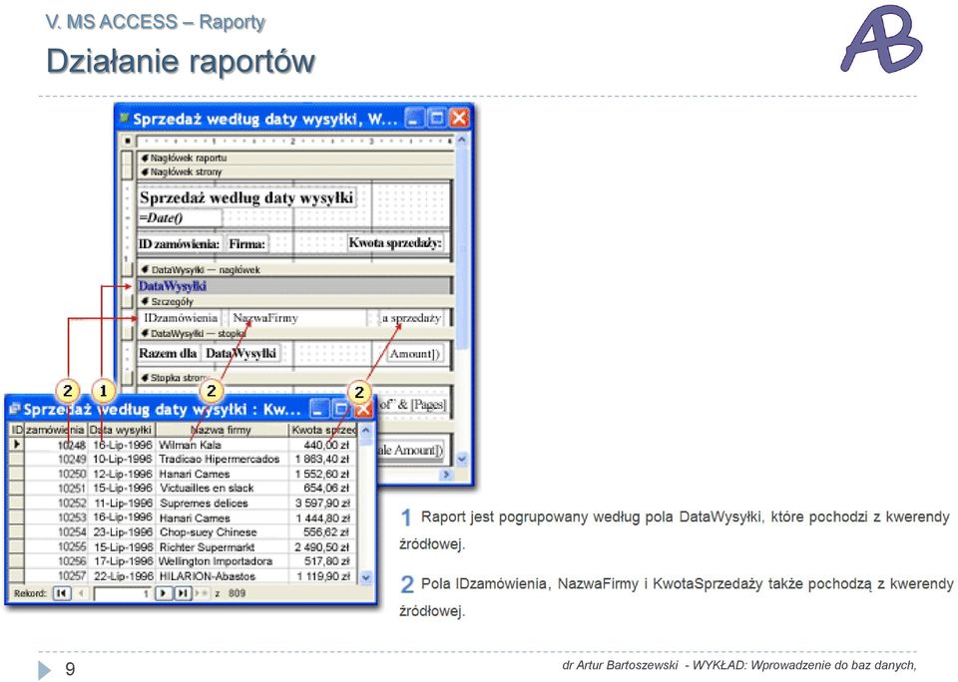Select the Nagłówek raportu section bar
Viewport: 958px width, 682px height.
295,158
